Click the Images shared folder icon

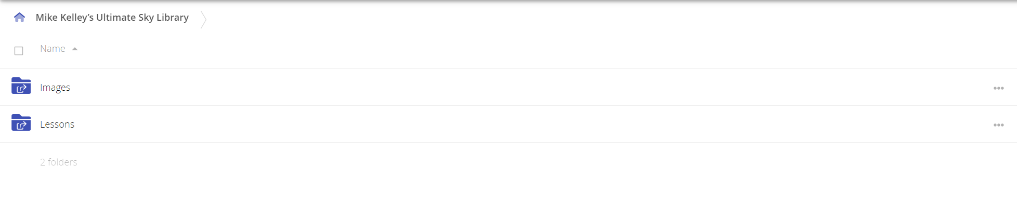(21, 86)
